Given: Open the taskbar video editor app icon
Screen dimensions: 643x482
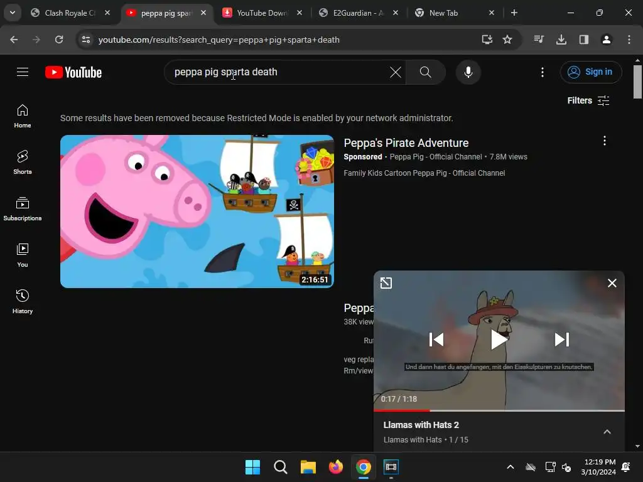Looking at the screenshot, I should coord(391,467).
